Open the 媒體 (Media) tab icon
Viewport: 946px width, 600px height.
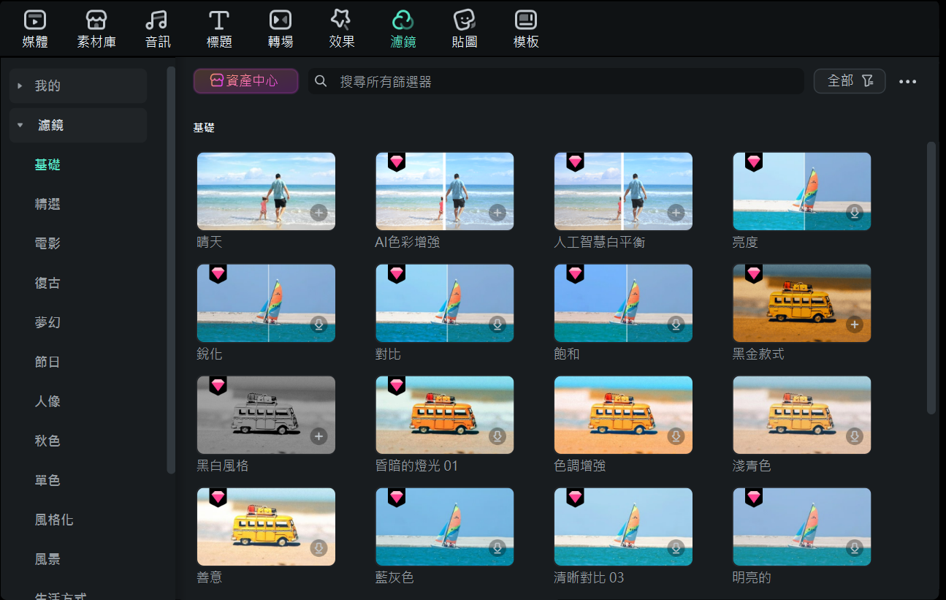35,20
